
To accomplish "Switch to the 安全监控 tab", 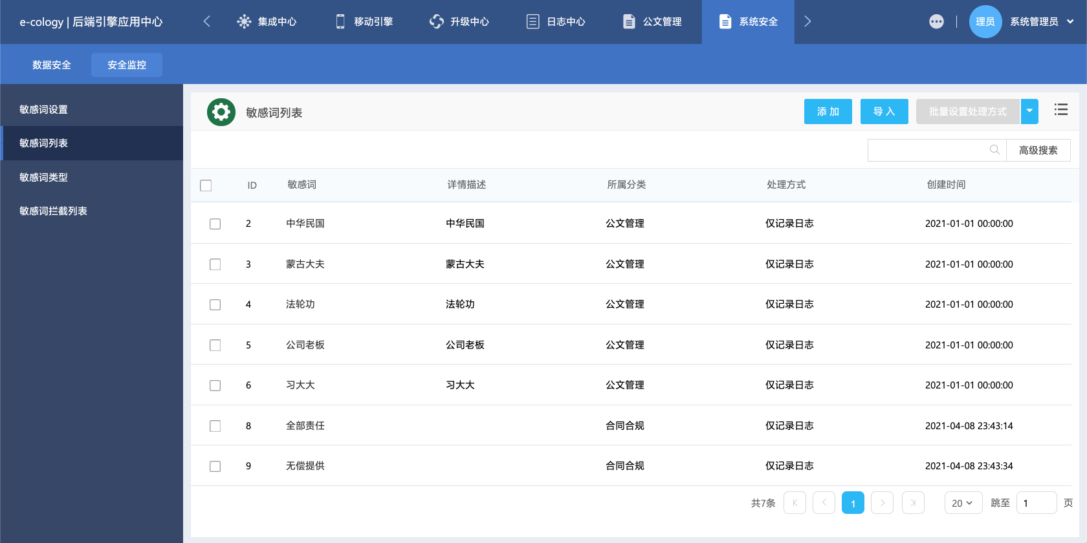I will point(127,65).
